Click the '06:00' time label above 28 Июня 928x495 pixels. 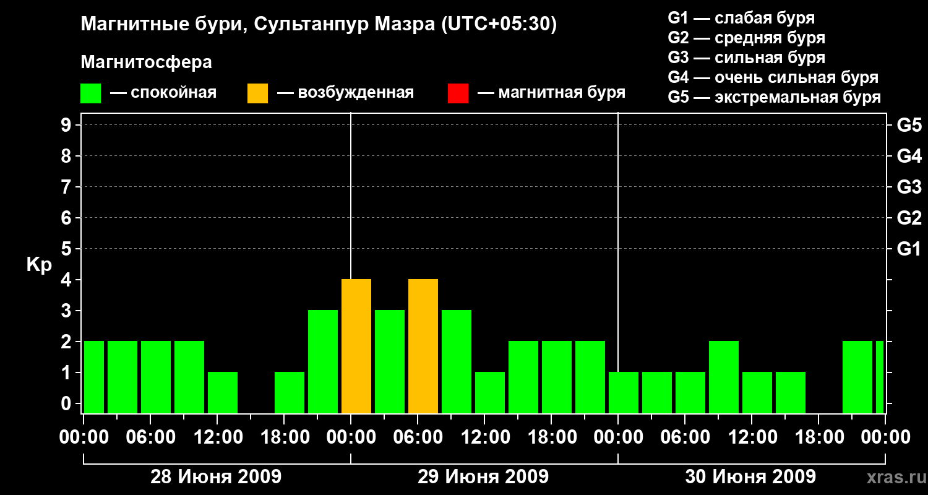(150, 437)
